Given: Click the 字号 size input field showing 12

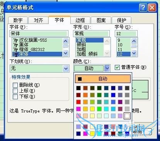Looking at the screenshot, I should (x=126, y=34).
